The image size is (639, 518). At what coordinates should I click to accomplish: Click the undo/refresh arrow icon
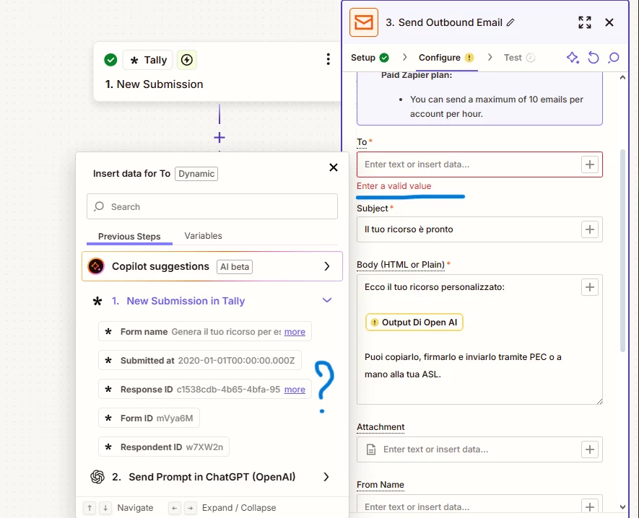click(x=594, y=58)
